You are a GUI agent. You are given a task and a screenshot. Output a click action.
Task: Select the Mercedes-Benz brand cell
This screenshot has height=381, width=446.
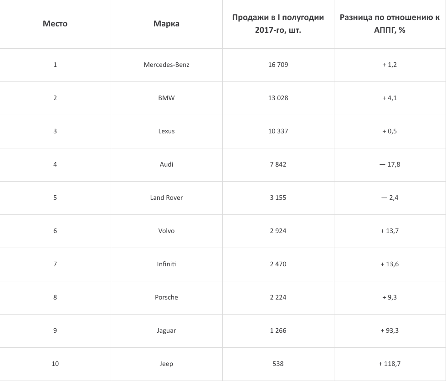[166, 65]
